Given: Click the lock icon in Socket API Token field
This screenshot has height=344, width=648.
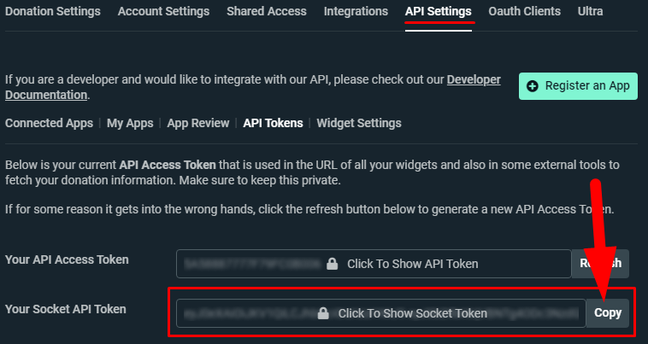Looking at the screenshot, I should 323,313.
